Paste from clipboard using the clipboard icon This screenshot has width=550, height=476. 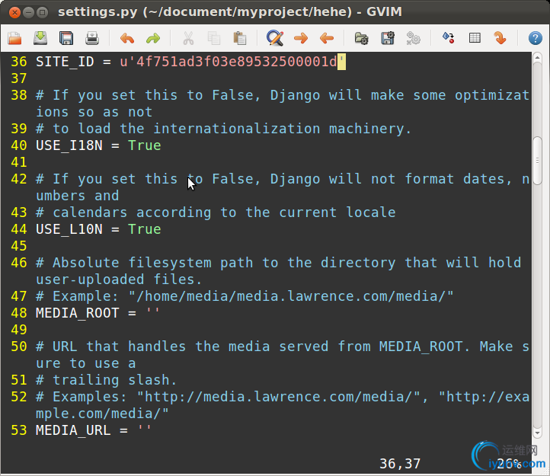tap(239, 38)
